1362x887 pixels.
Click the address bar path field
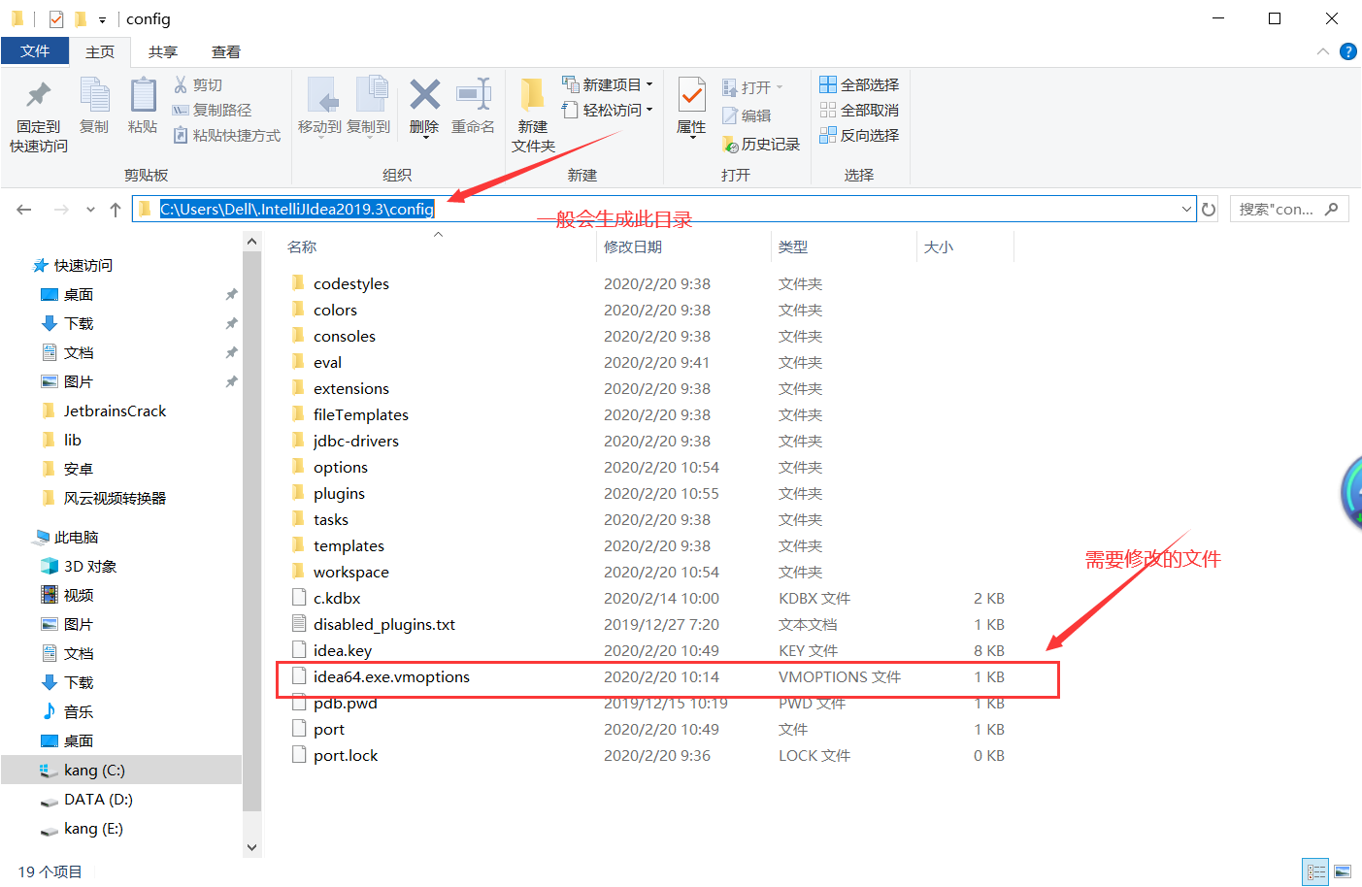664,210
